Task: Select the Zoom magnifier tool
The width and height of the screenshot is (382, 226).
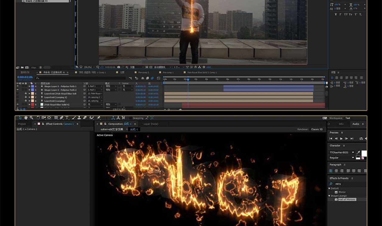Action: [31, 118]
